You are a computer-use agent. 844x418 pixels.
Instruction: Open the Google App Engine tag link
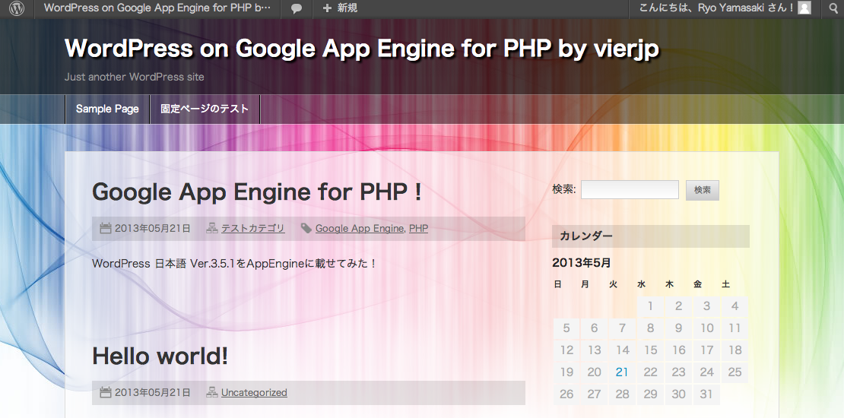(359, 228)
